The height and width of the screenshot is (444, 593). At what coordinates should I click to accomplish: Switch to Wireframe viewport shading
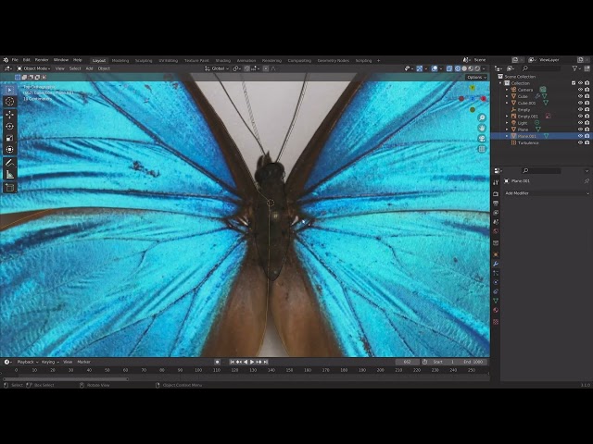(x=458, y=68)
